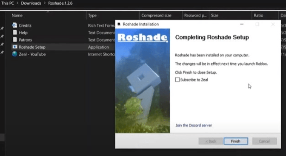Select the Roshade Setup file name
Viewport: 286px width, 156px height.
click(32, 47)
